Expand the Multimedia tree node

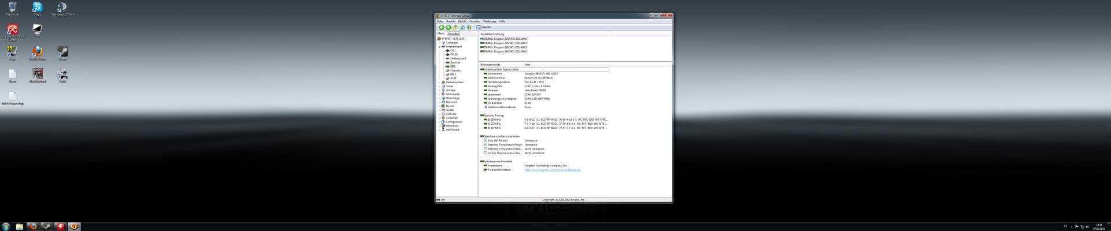tap(440, 94)
